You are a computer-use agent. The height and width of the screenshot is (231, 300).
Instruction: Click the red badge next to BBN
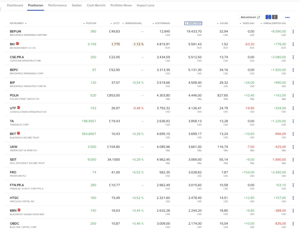(19, 210)
